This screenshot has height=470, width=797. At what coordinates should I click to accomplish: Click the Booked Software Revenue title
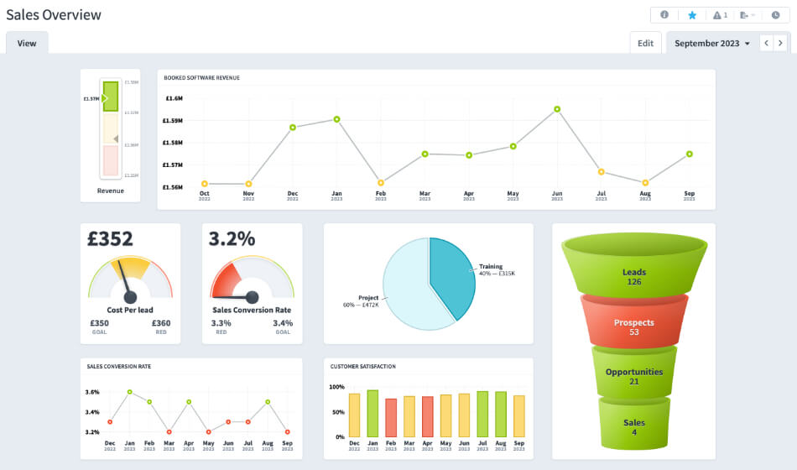[201, 78]
